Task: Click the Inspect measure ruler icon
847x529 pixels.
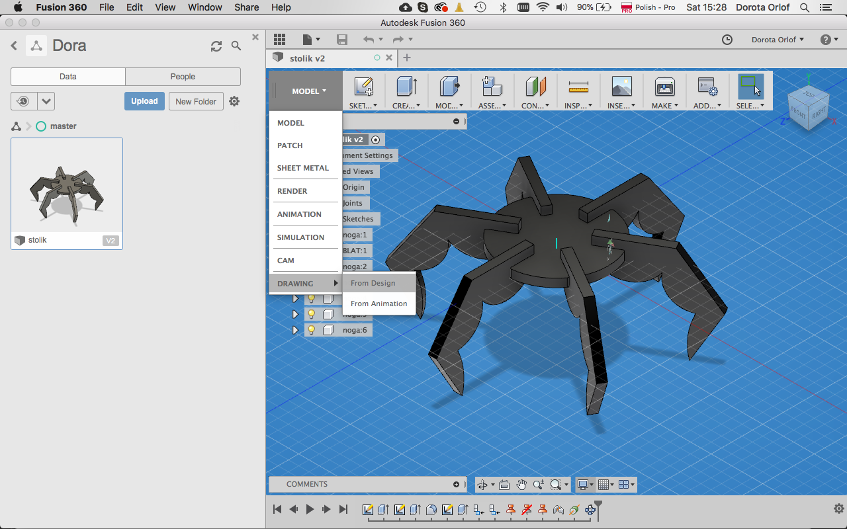Action: (578, 87)
